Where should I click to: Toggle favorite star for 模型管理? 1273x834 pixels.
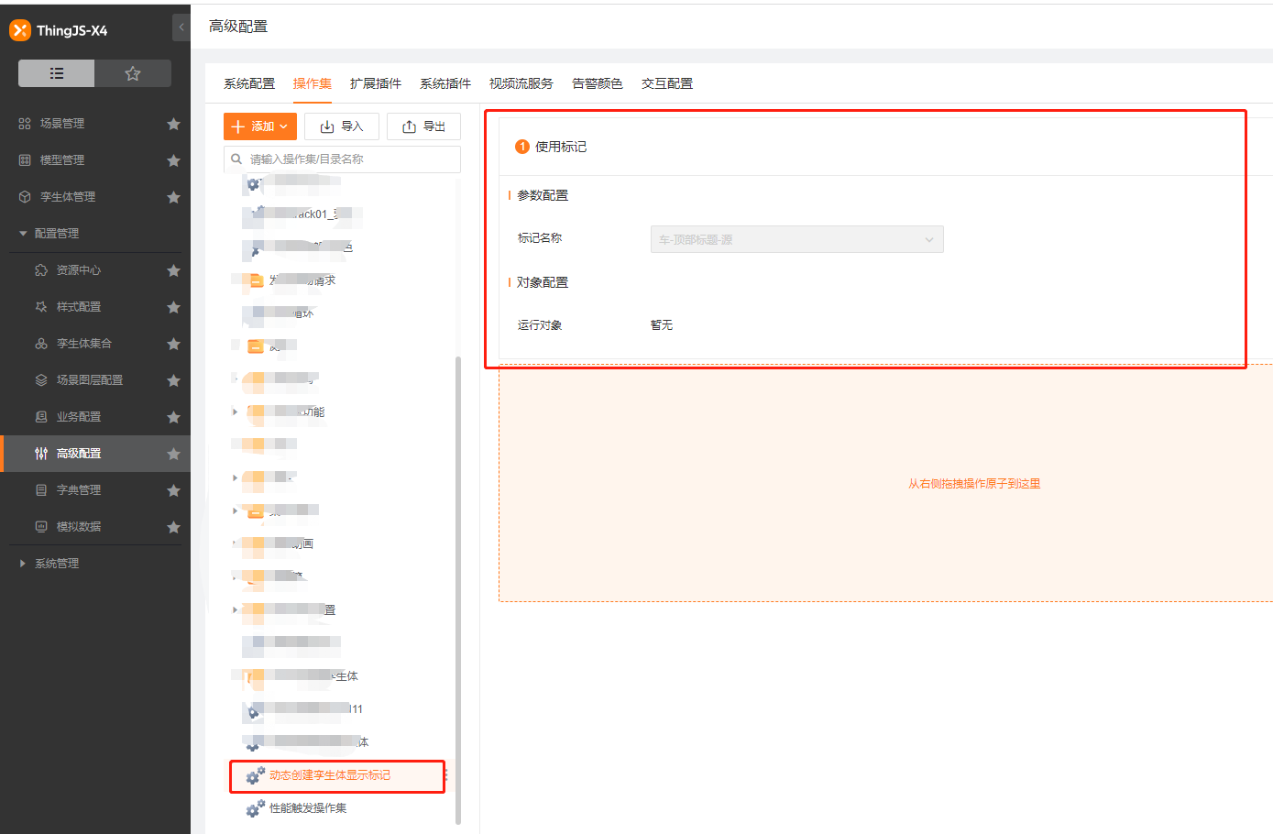(173, 160)
